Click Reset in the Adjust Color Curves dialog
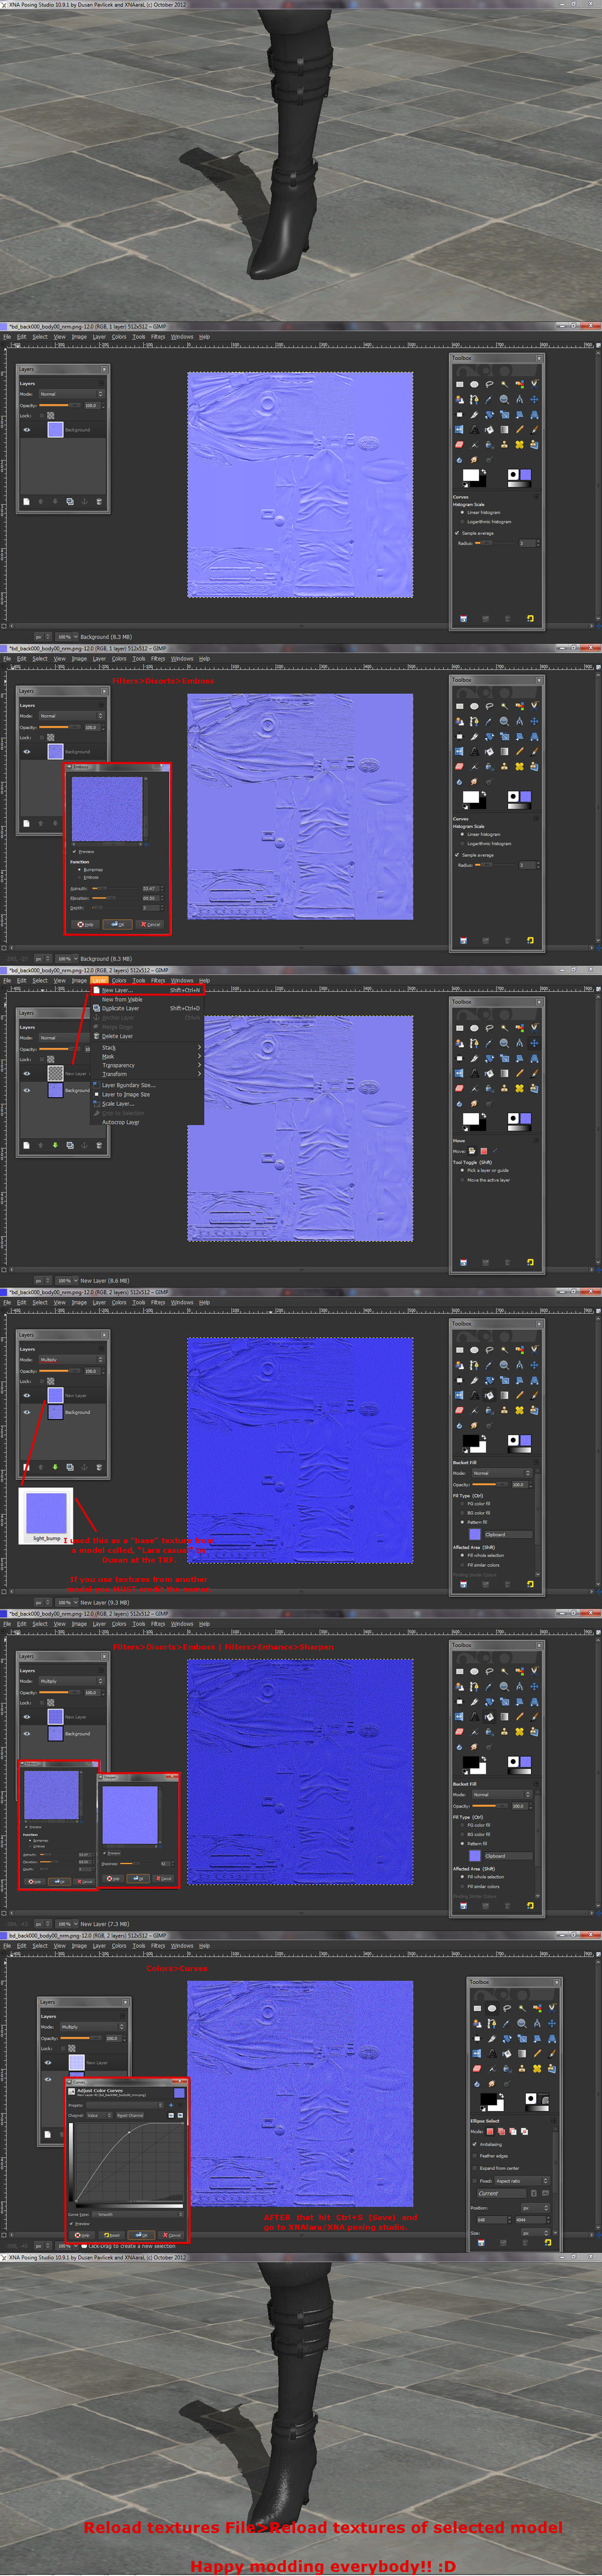Image resolution: width=602 pixels, height=2576 pixels. pos(112,2236)
